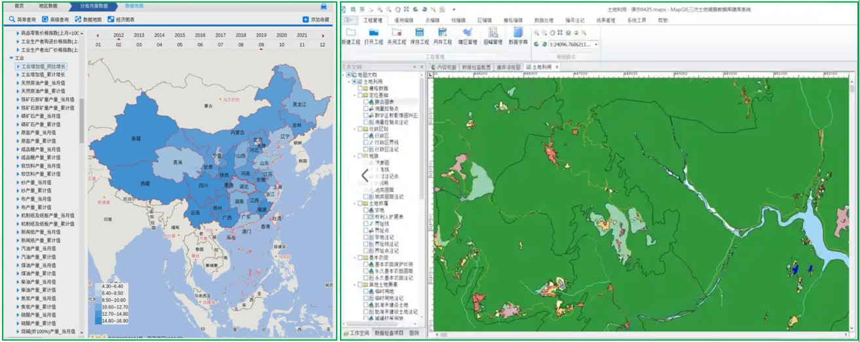860x342 pixels.
Task: Open the 数据处理 ribbon tab
Action: click(544, 20)
